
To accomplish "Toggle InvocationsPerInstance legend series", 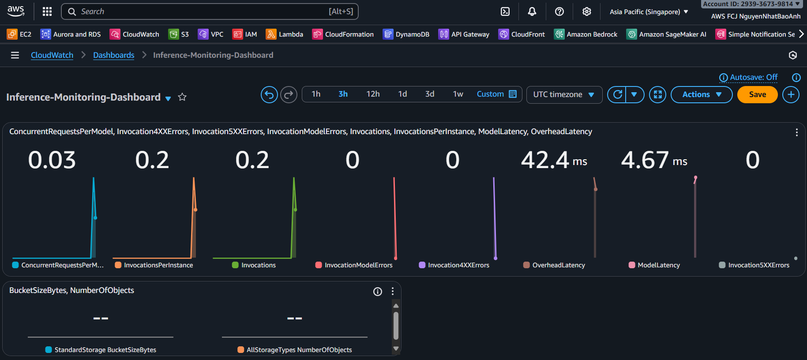I will [x=154, y=265].
